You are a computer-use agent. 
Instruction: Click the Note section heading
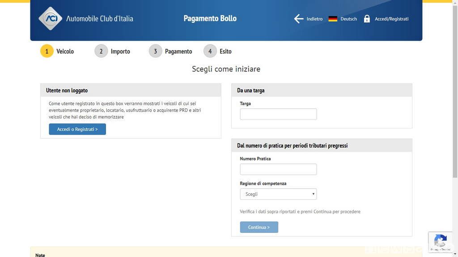pos(40,255)
